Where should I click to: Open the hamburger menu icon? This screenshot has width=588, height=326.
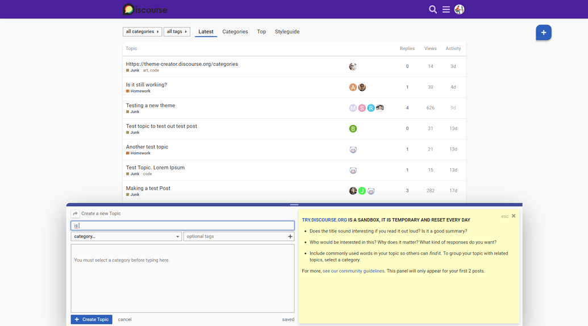point(446,10)
